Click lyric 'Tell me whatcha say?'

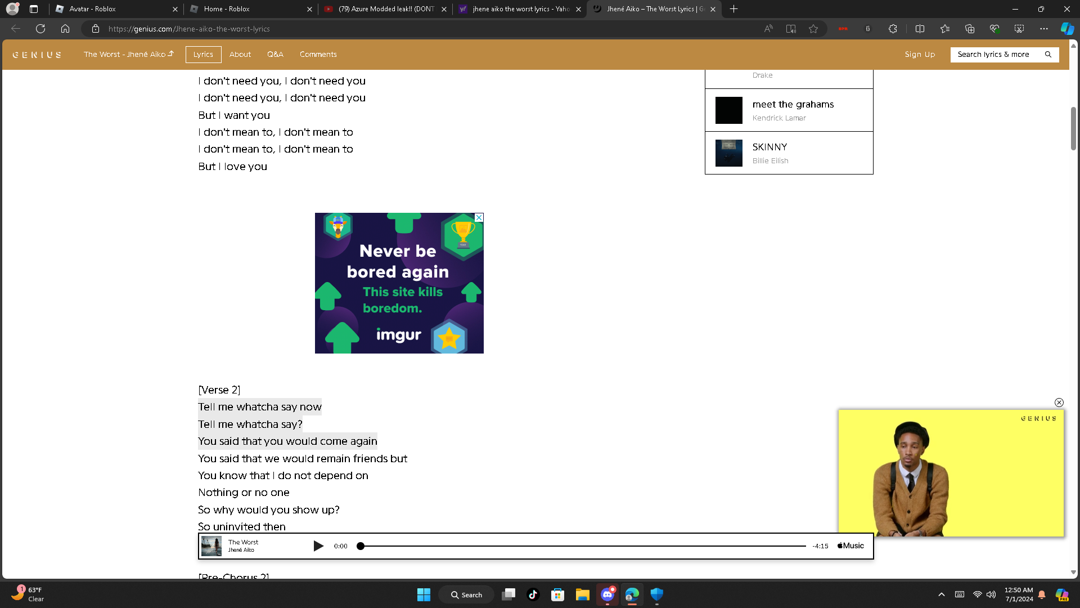(250, 424)
